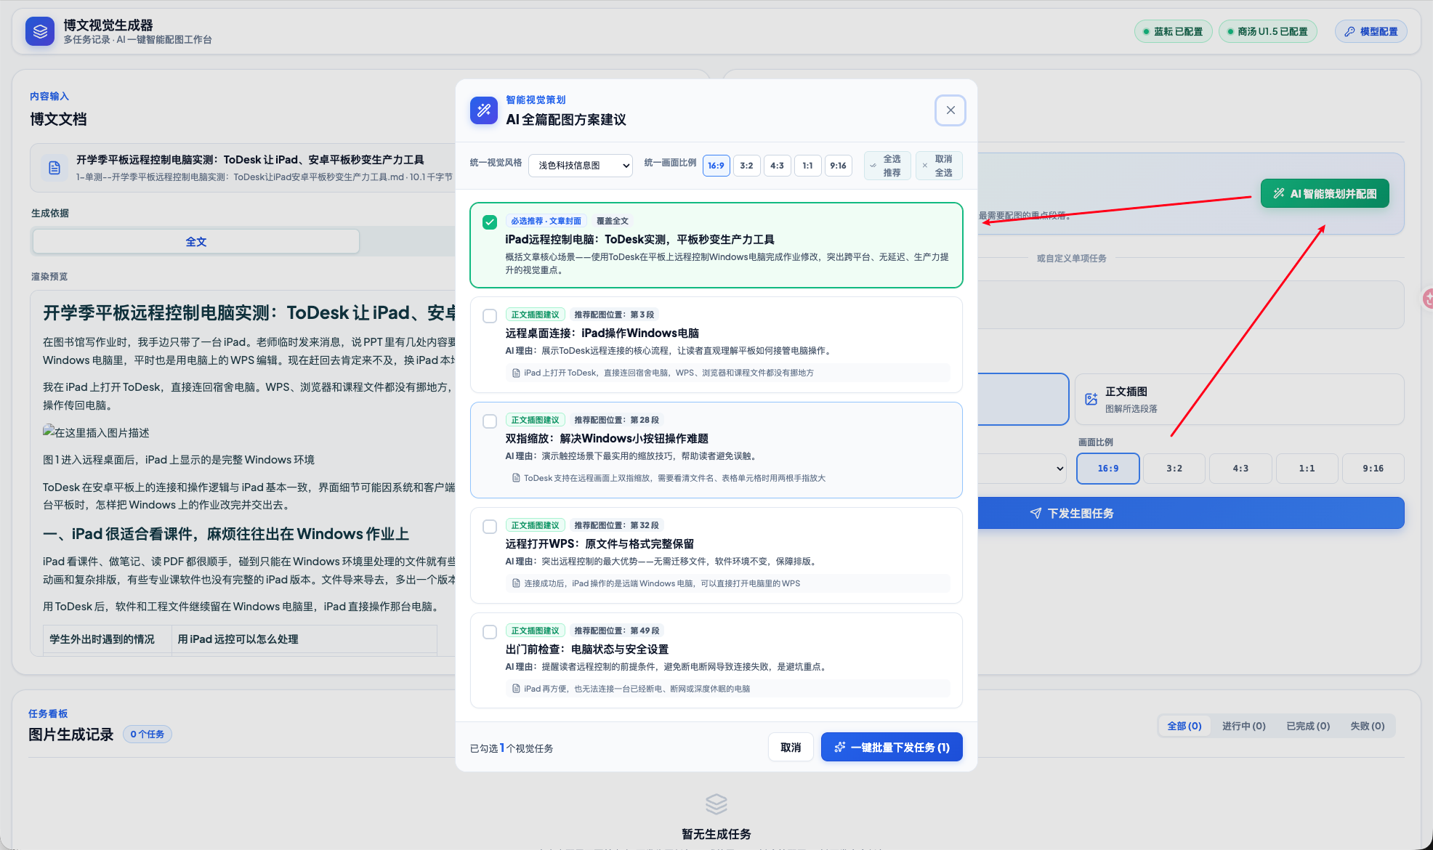Click the magic wand icon in the dialog header
Viewport: 1433px width, 850px height.
pos(484,110)
